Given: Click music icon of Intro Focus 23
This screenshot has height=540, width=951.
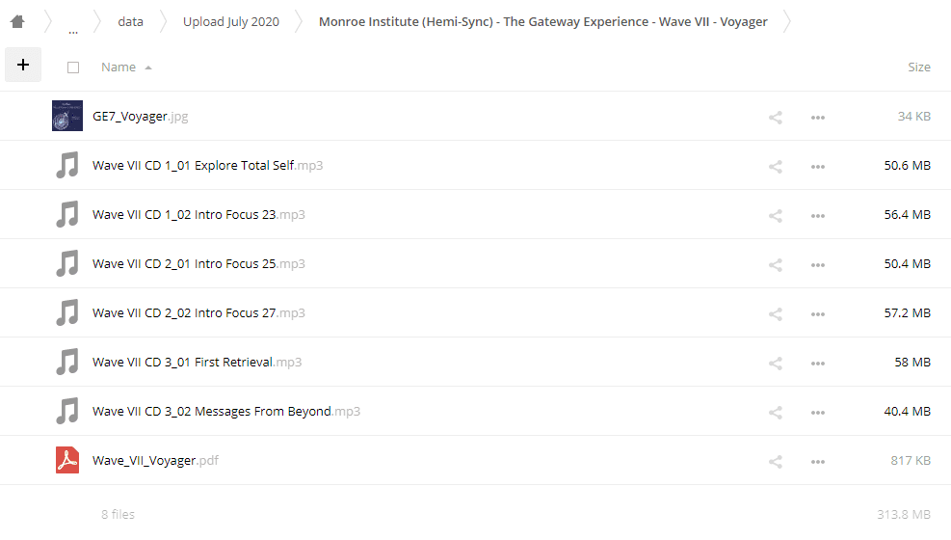Looking at the screenshot, I should [67, 214].
